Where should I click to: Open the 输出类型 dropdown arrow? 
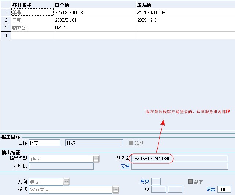[96, 159]
